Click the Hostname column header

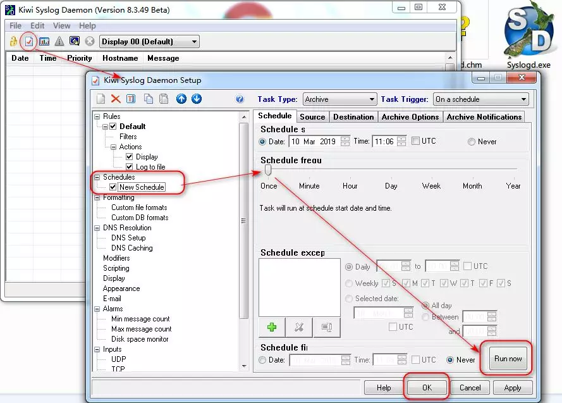click(120, 58)
